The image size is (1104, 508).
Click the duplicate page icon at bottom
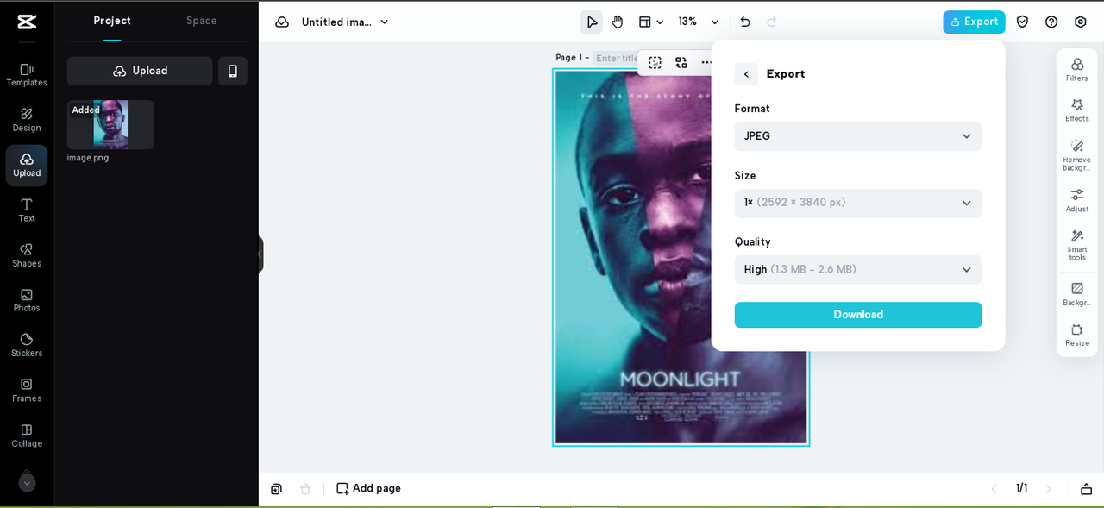(x=276, y=489)
